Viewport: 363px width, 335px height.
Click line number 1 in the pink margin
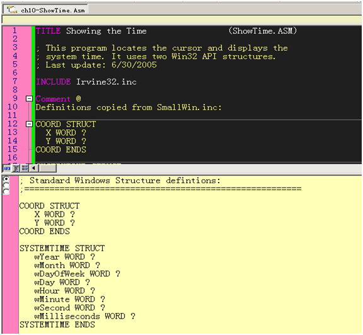(x=14, y=30)
